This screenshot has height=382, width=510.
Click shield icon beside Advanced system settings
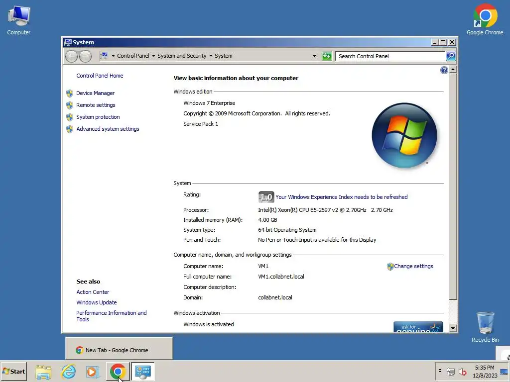[70, 129]
